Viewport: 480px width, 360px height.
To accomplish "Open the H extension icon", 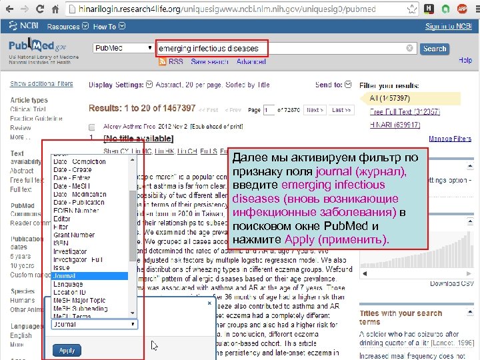I will click(x=429, y=9).
